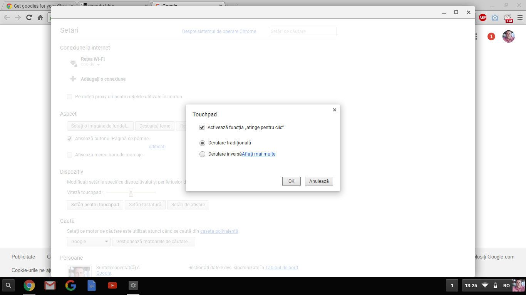Open Google Docs shelf icon

click(92, 285)
